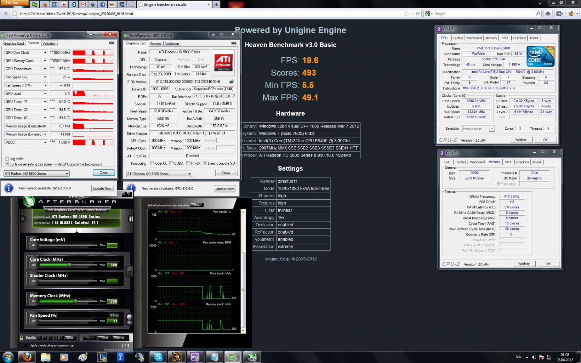Viewport: 581px width, 363px height.
Task: Click the ATI Radeon logo in GPU-Z
Action: [224, 62]
